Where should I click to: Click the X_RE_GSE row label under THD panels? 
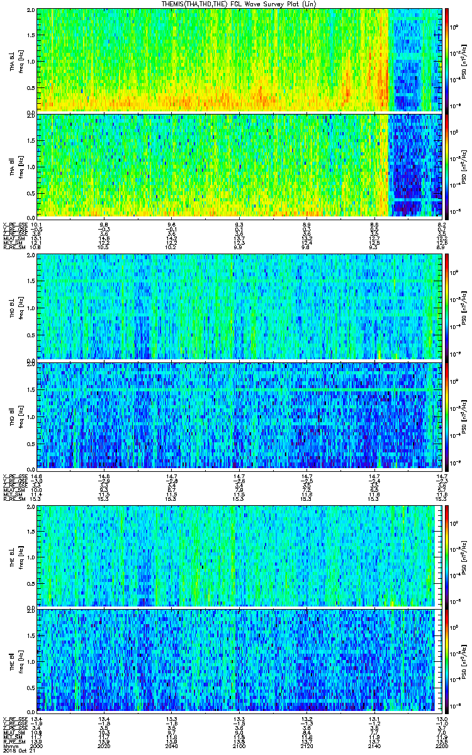click(14, 476)
